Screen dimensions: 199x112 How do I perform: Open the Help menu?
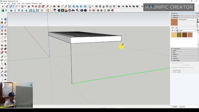pos(40,3)
